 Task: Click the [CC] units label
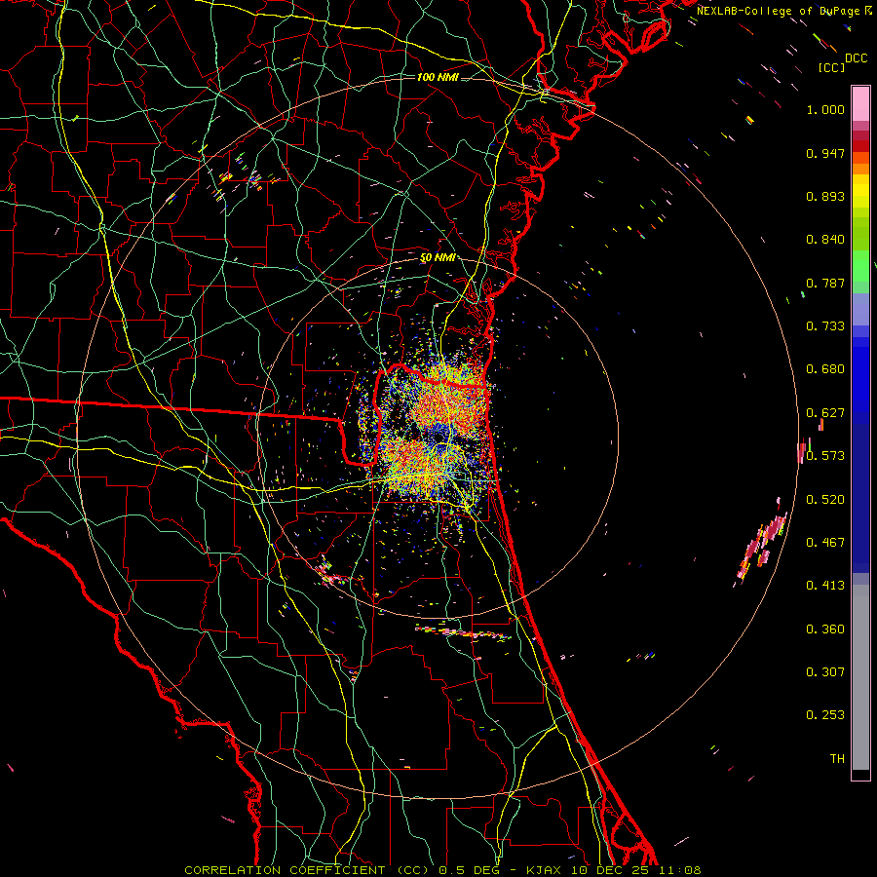click(832, 67)
